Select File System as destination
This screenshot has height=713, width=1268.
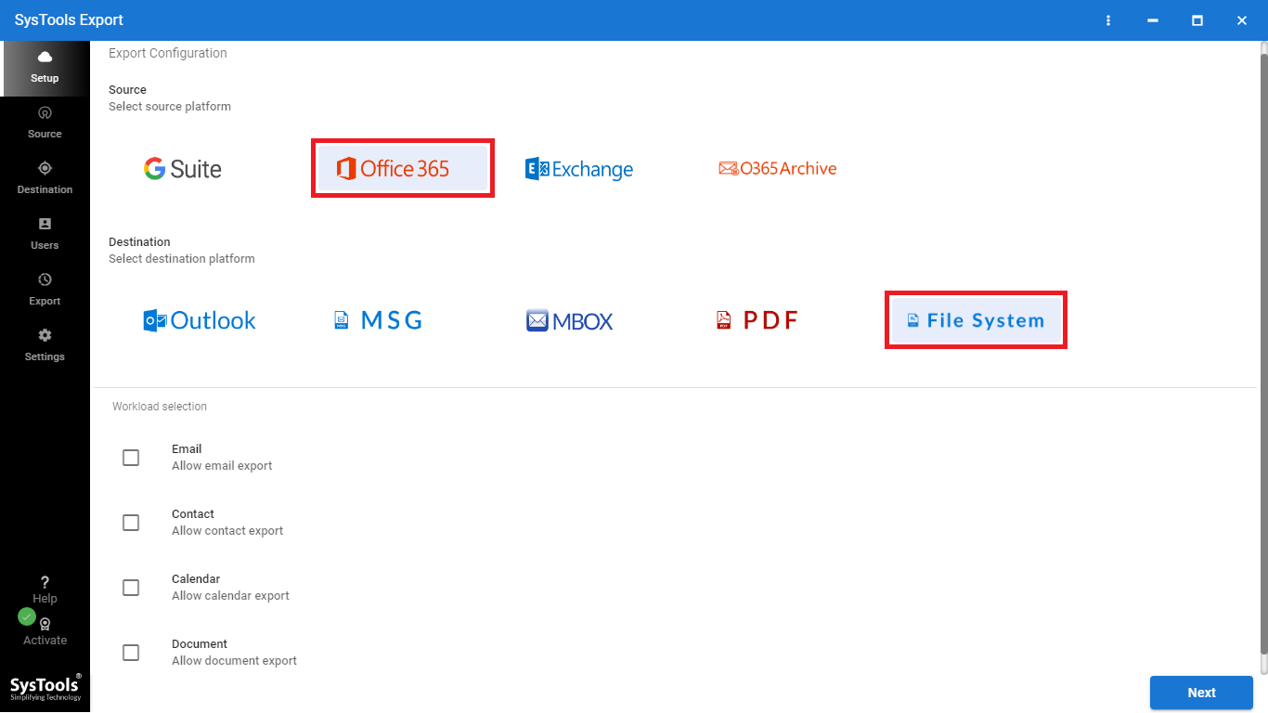pos(976,320)
